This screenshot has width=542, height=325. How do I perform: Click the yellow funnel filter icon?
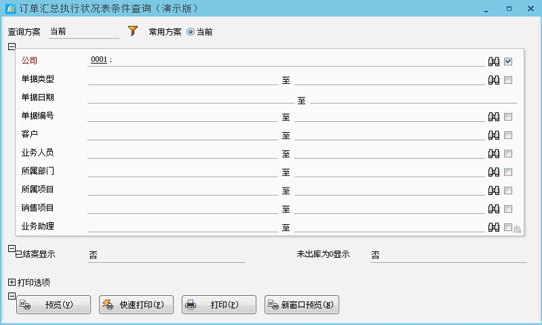tap(133, 31)
